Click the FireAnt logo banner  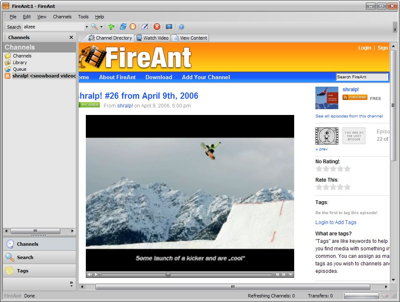pos(135,57)
